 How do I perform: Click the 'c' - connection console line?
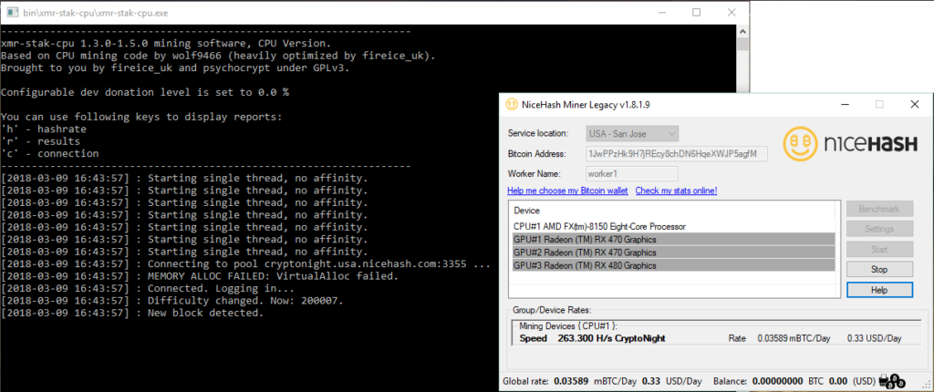pyautogui.click(x=50, y=154)
